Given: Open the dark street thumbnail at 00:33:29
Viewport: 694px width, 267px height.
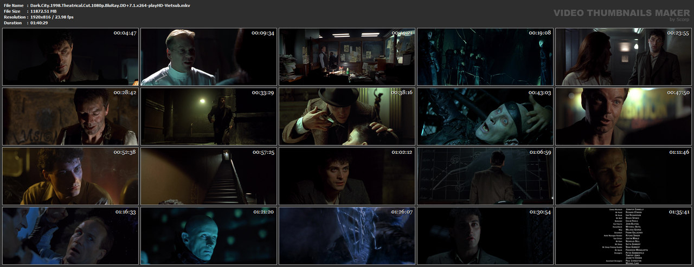Looking at the screenshot, I should tap(209, 116).
